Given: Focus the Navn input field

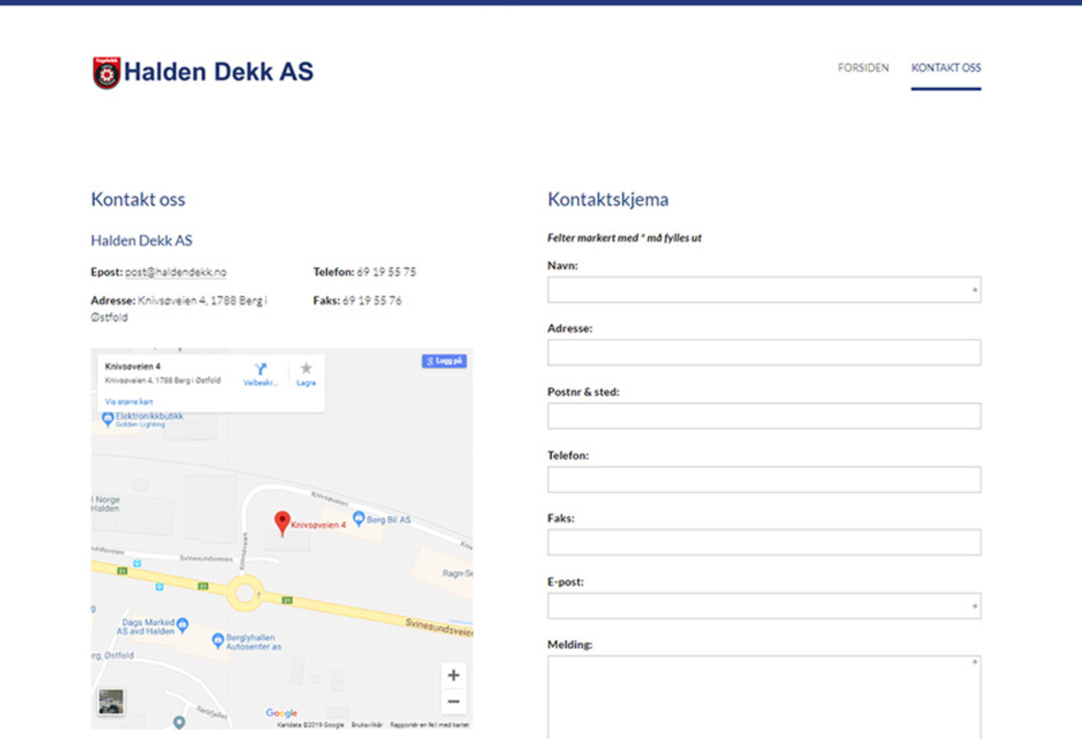Looking at the screenshot, I should 764,290.
